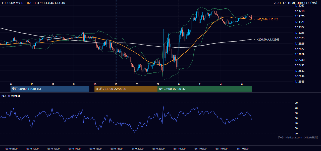The image size is (321, 151).
Task: Click RSI level 40 on axis
Action: 296,123
